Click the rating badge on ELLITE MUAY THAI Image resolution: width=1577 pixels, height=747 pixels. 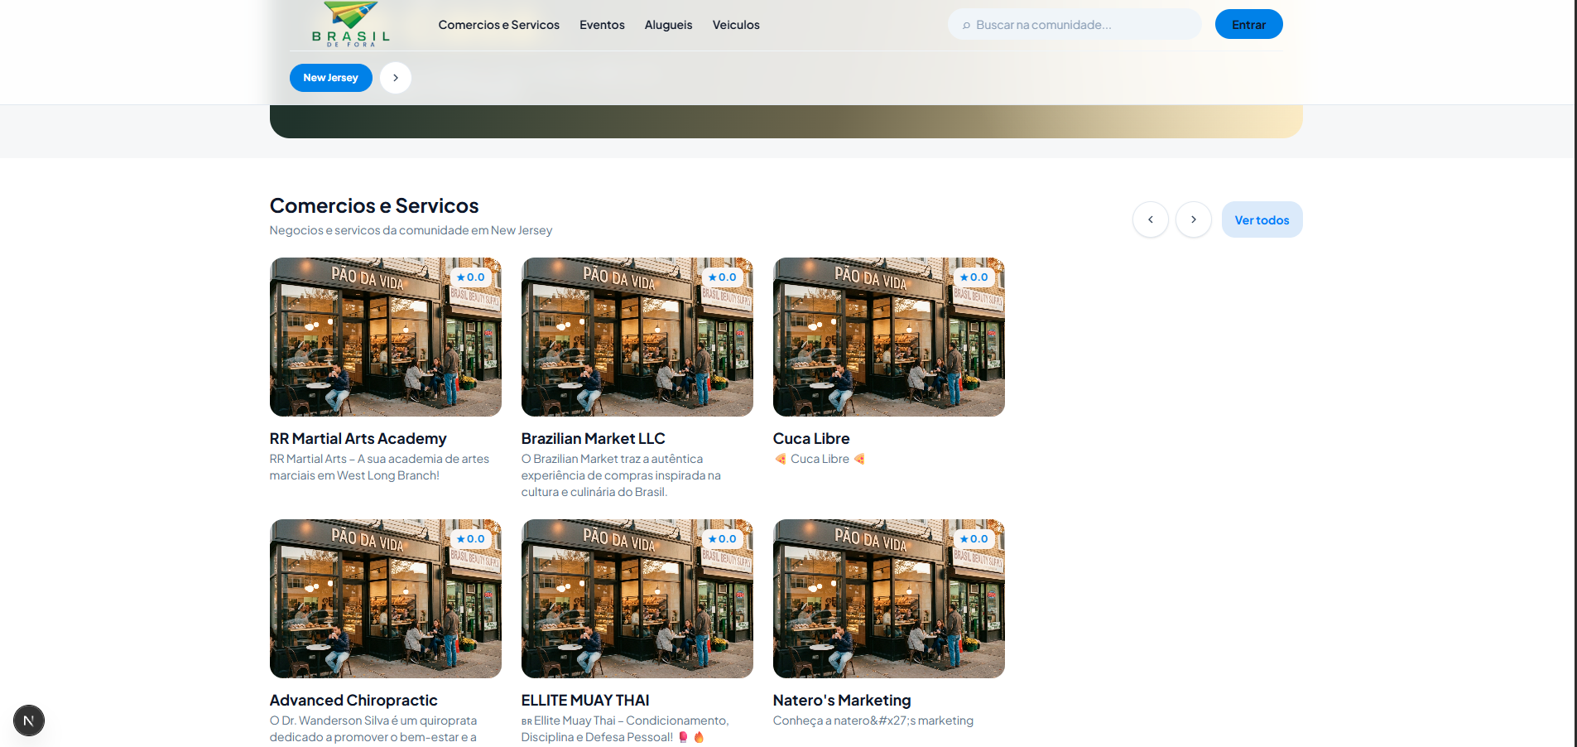(x=723, y=539)
